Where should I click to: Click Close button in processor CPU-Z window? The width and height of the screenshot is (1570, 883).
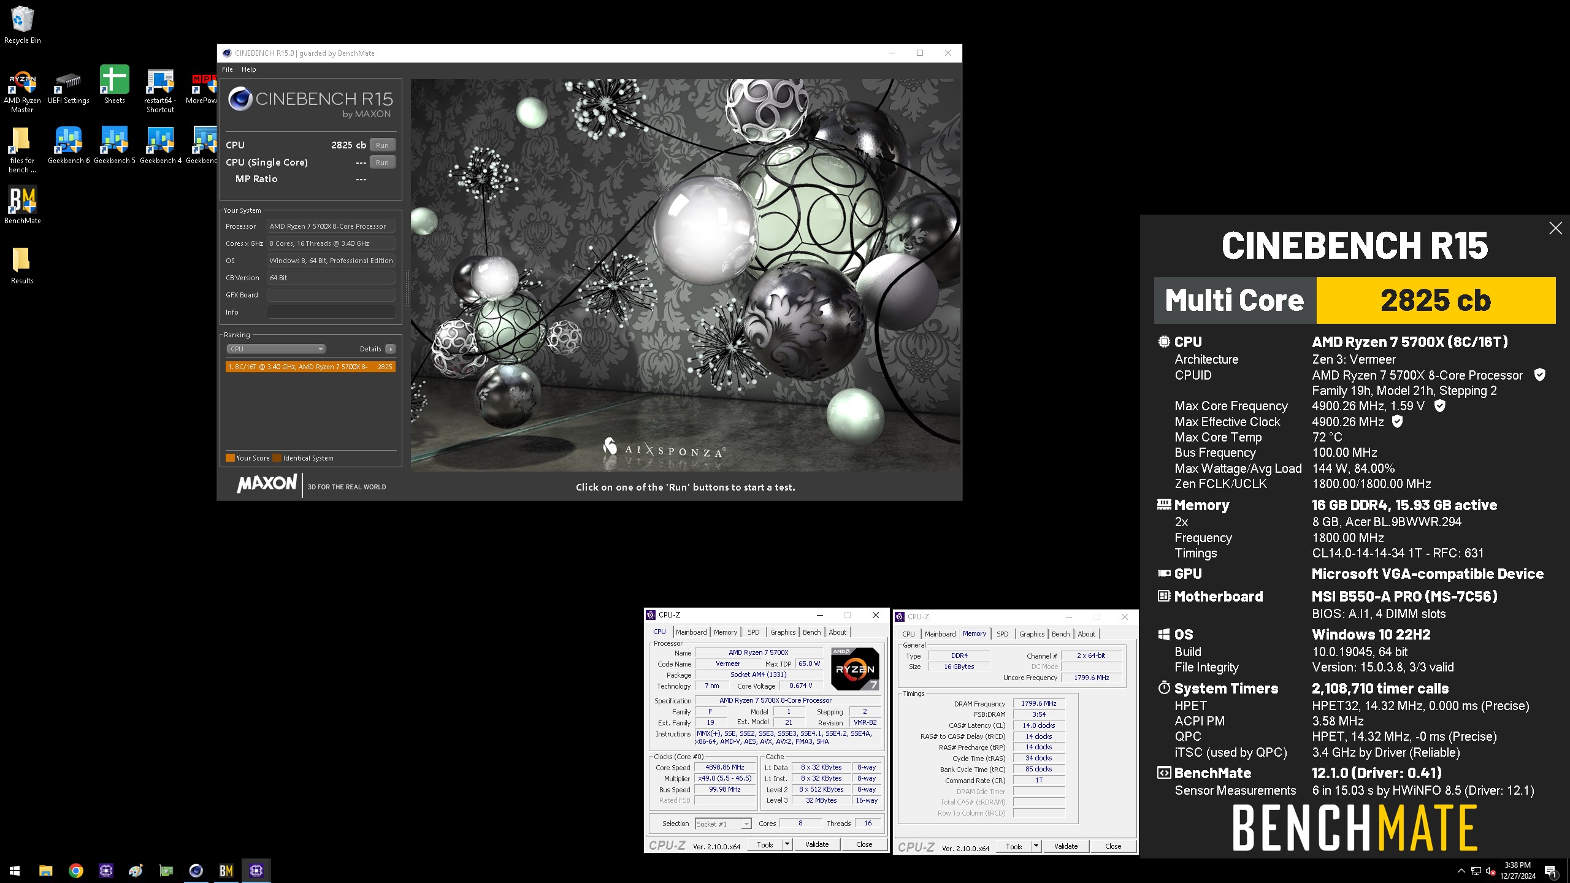pos(864,844)
